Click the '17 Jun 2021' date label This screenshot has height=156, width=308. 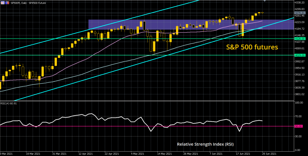tap(243, 154)
